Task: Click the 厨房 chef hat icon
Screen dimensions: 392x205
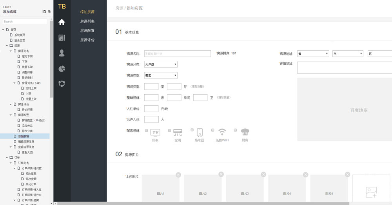Action: (x=245, y=132)
